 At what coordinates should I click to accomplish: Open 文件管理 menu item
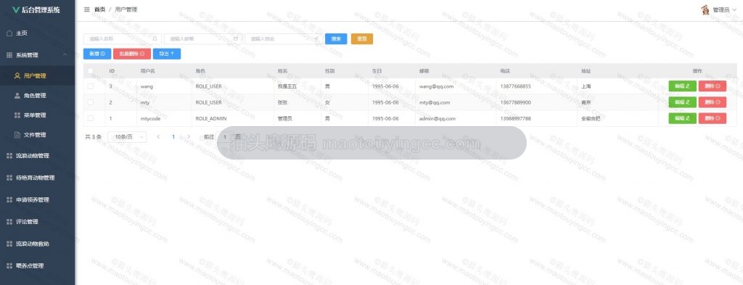point(38,135)
